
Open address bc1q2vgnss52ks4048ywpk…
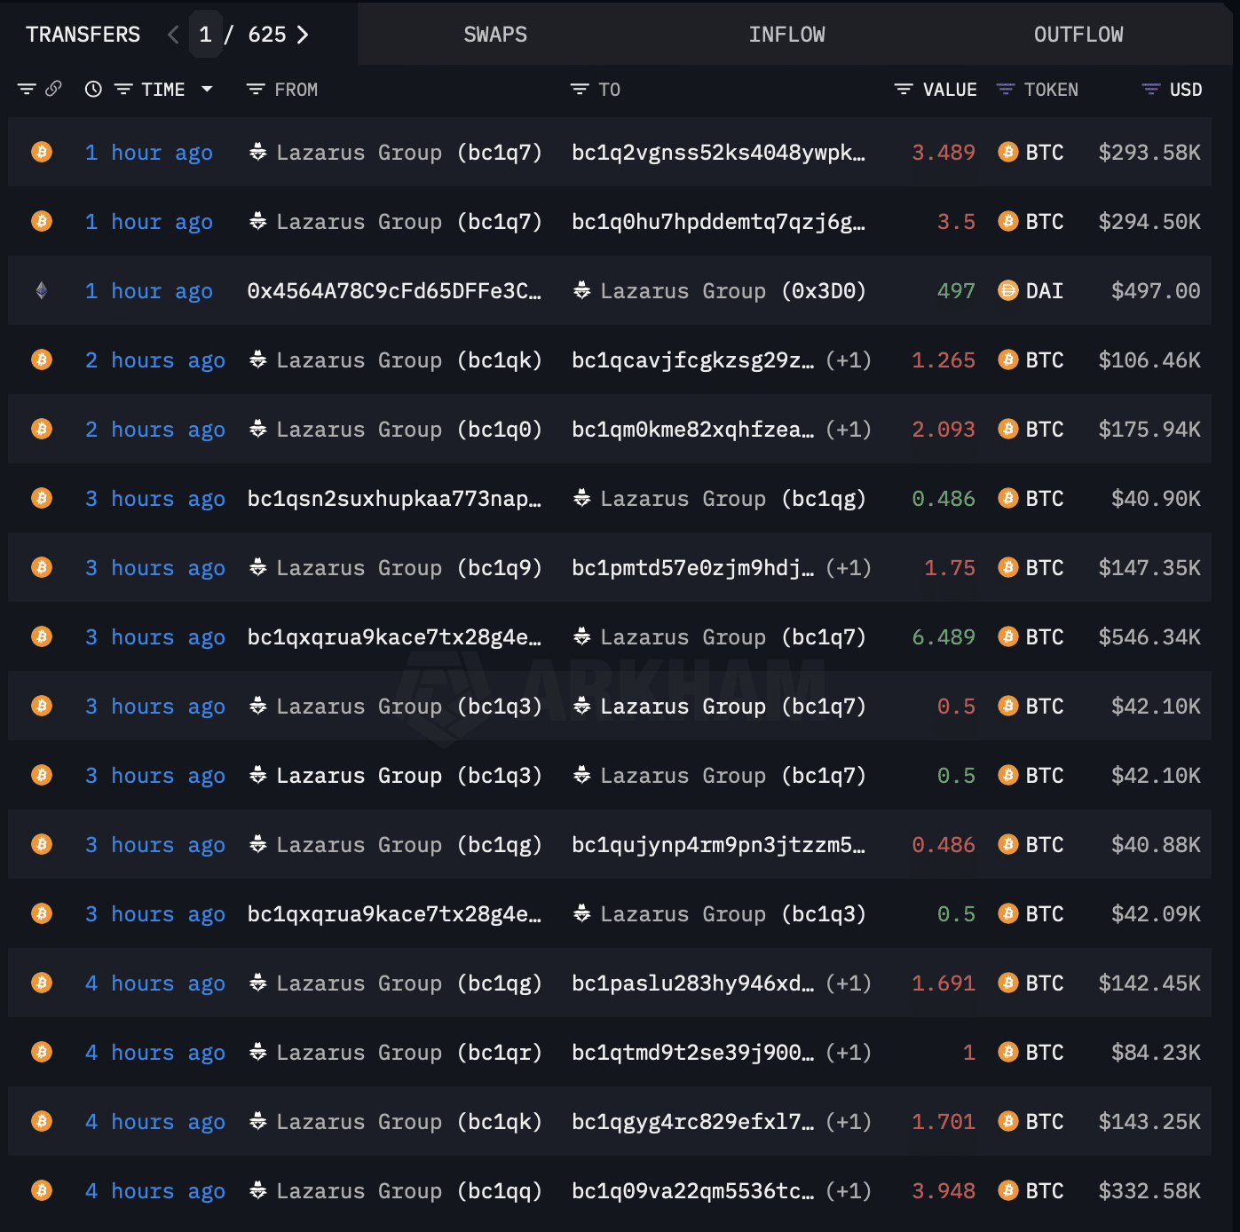coord(718,153)
